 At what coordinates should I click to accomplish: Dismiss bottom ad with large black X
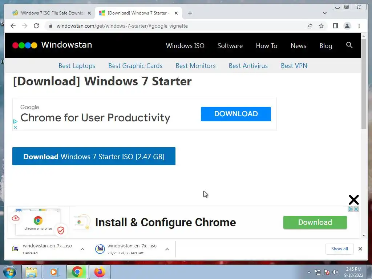coord(353,200)
